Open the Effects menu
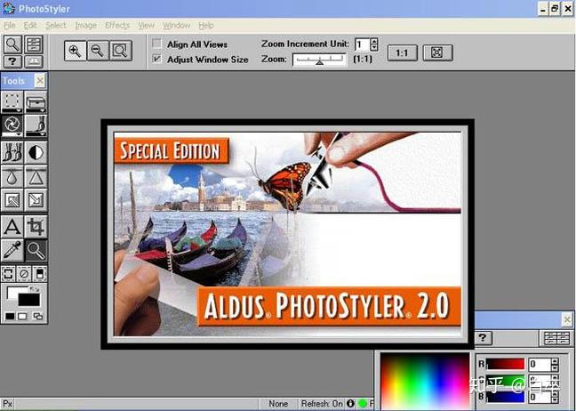Screen dimensions: 576x411 click(x=117, y=26)
